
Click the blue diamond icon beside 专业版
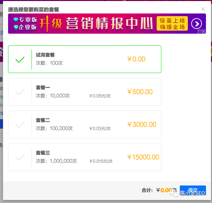tap(16, 20)
